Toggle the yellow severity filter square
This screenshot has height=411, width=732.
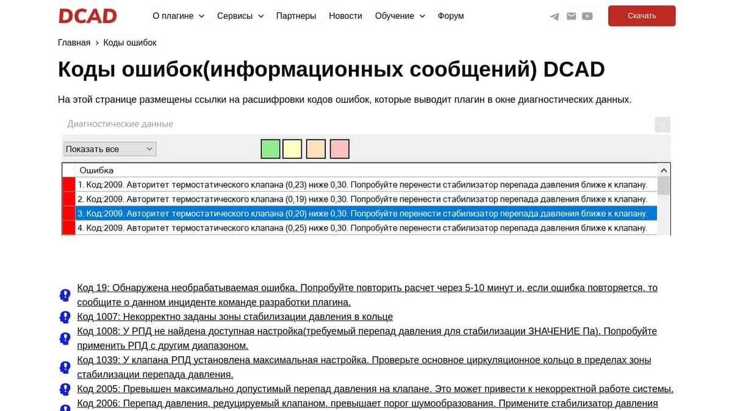pyautogui.click(x=293, y=149)
